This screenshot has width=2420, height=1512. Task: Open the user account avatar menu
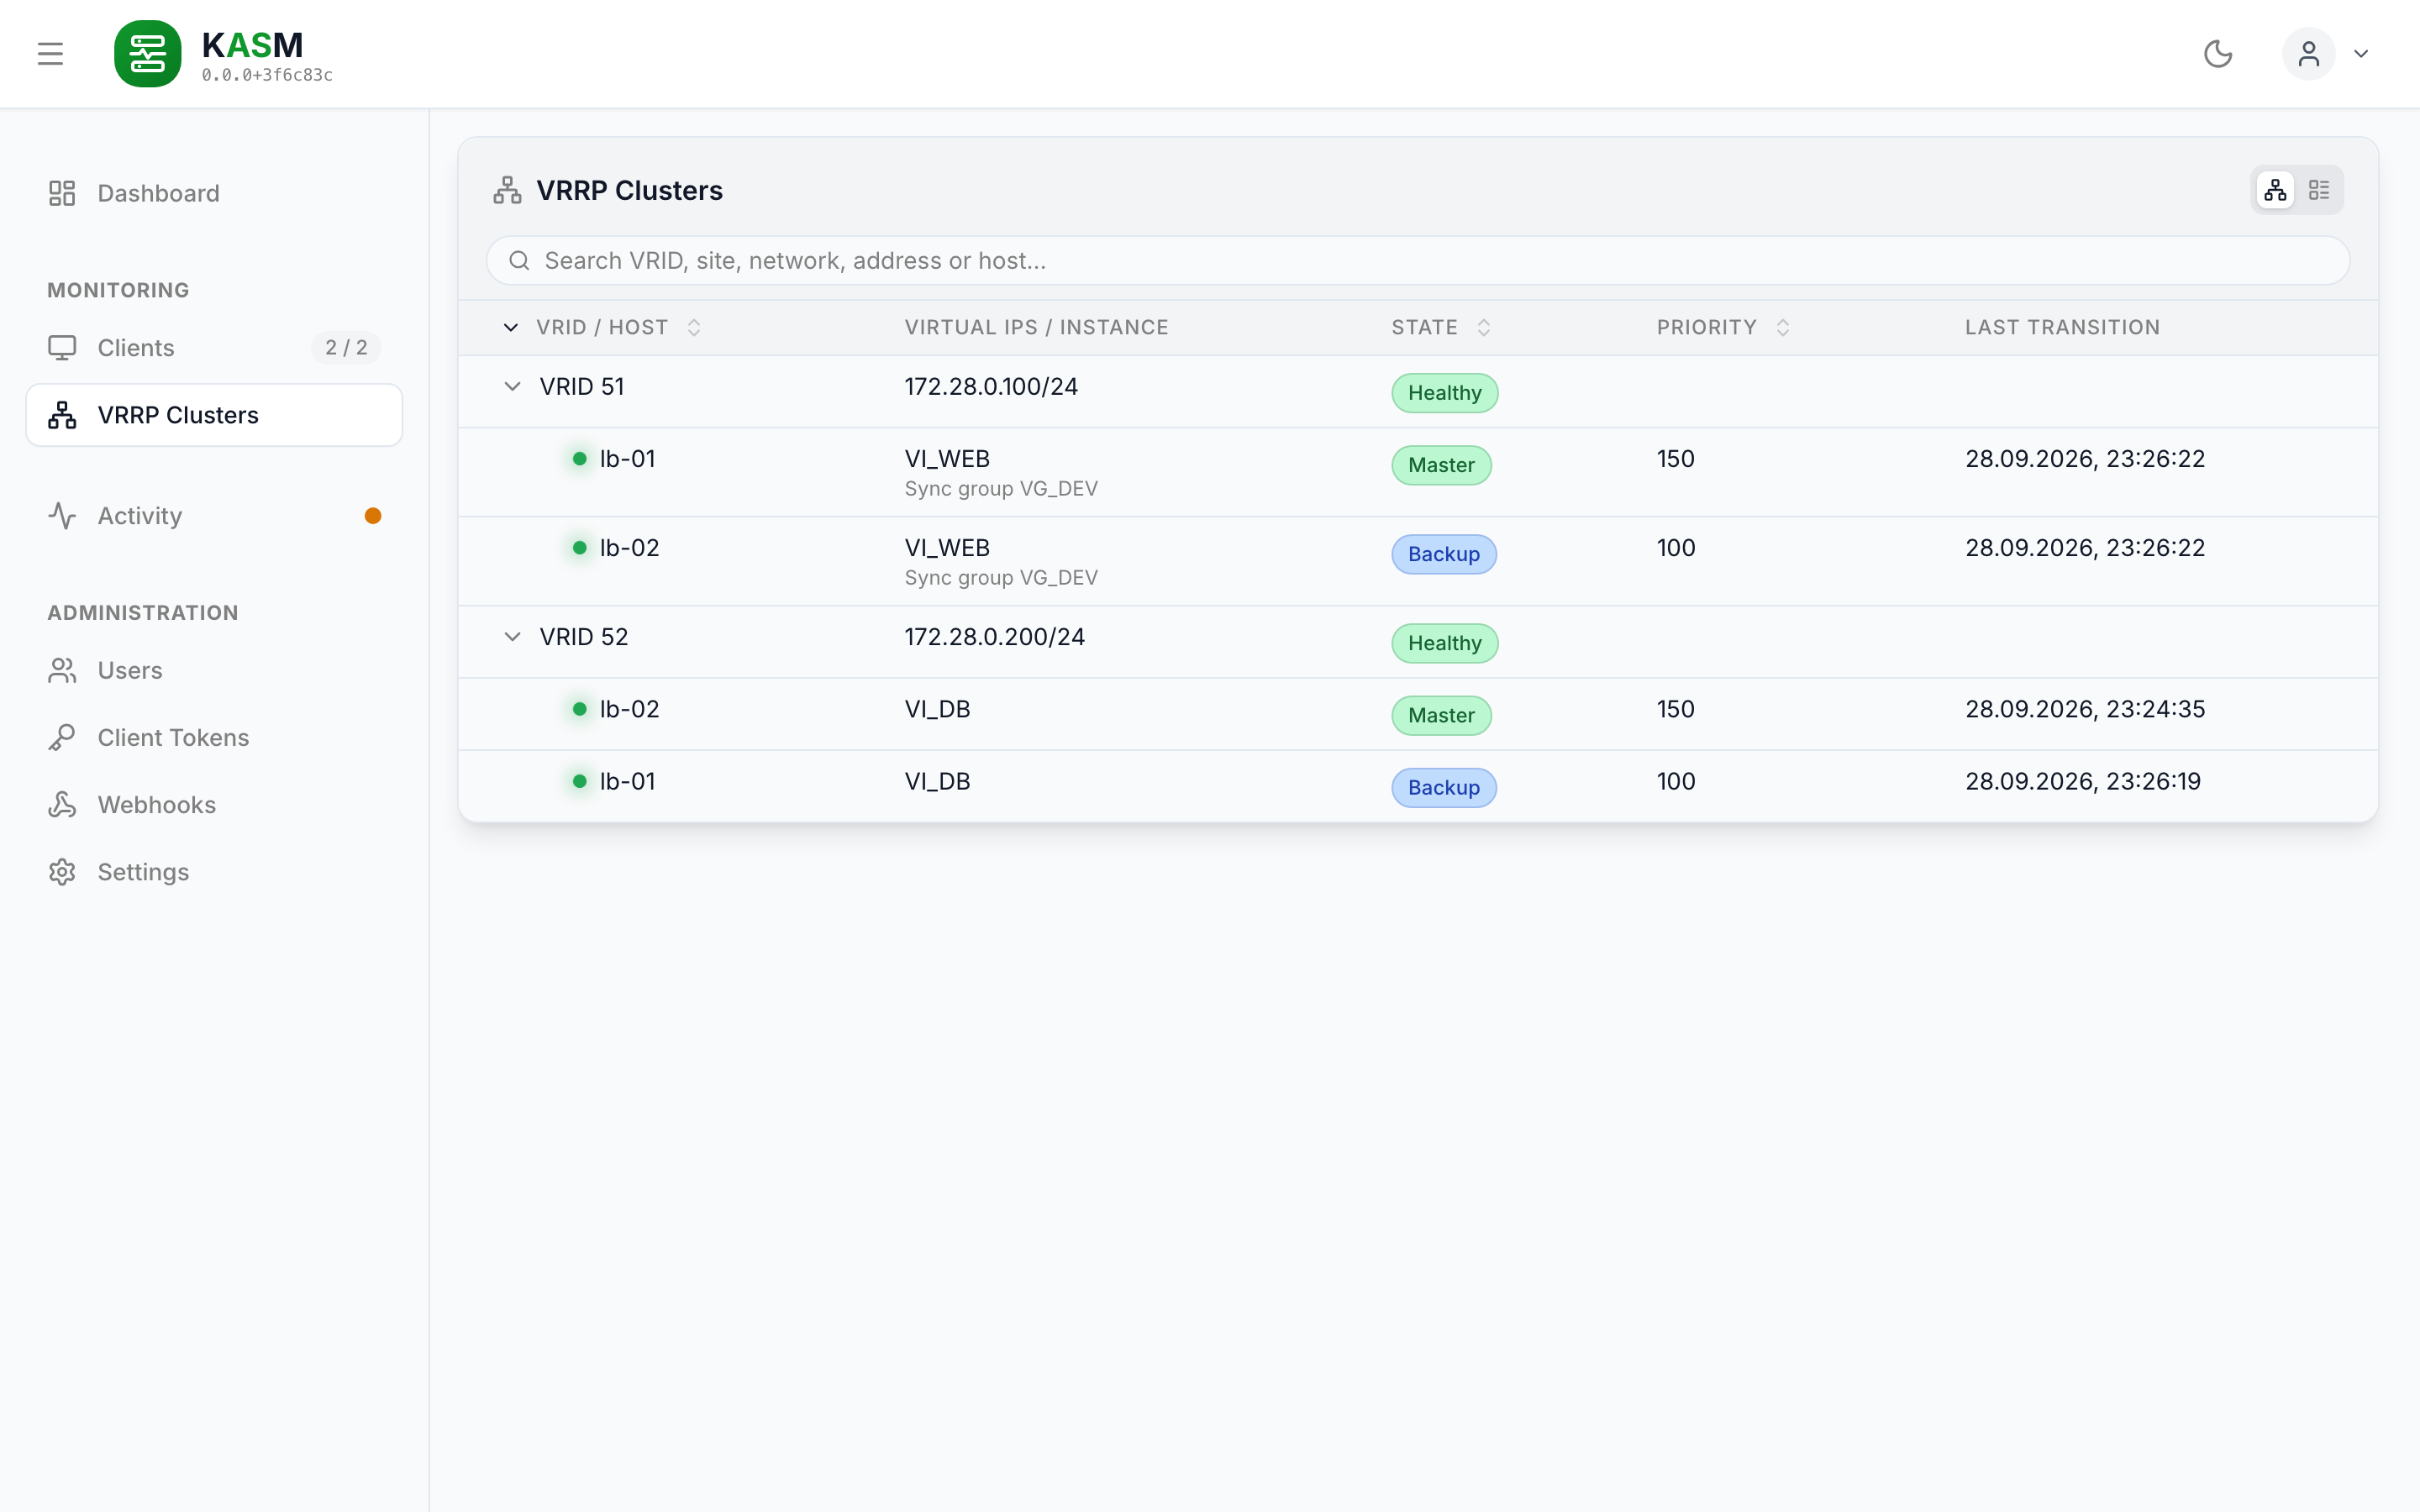[2308, 54]
